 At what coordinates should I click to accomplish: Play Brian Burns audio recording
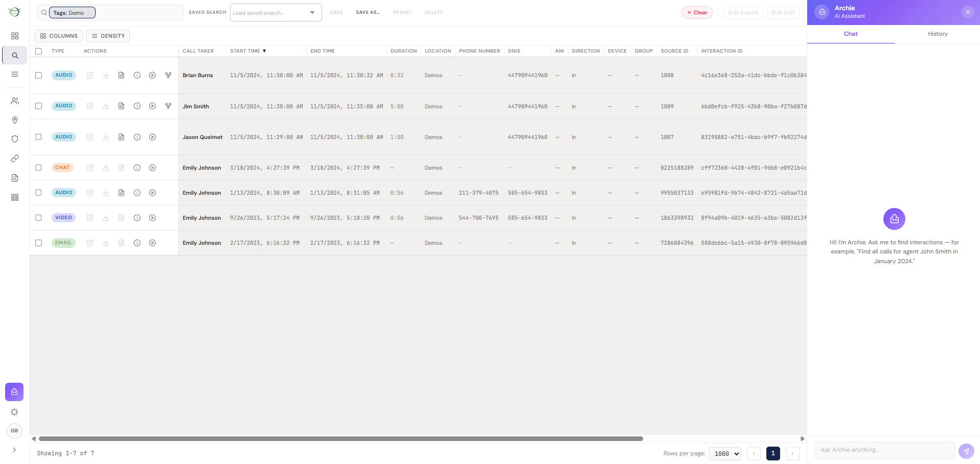(152, 75)
